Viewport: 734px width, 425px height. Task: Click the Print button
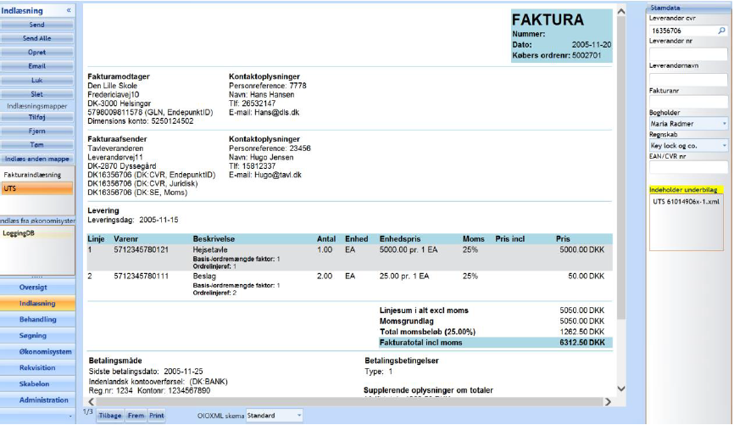coord(156,416)
